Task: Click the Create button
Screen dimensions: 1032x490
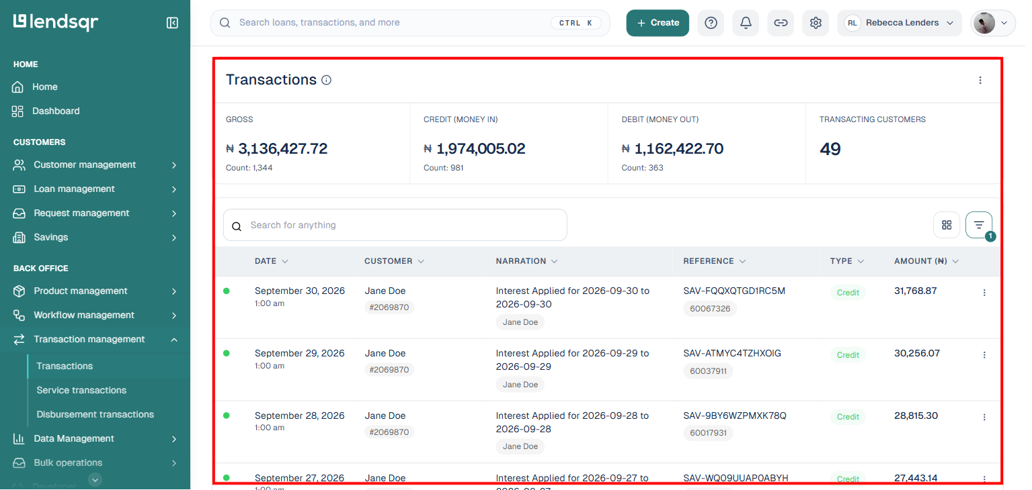Action: pyautogui.click(x=658, y=23)
